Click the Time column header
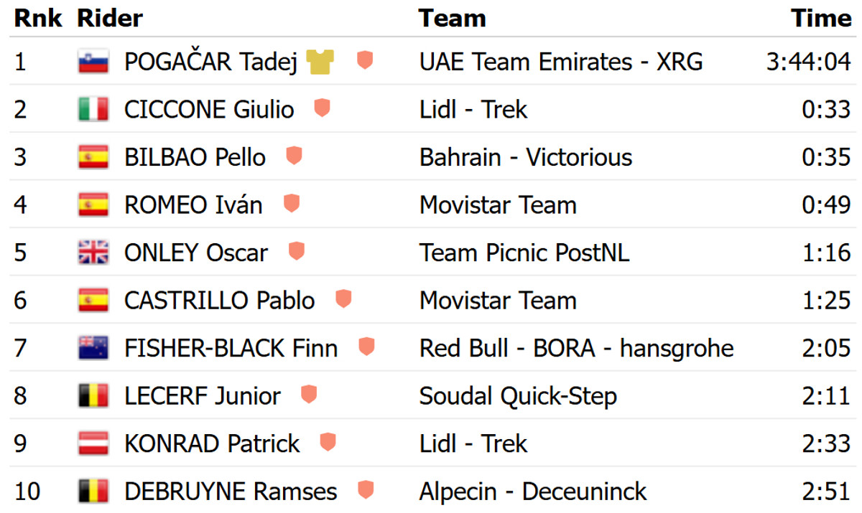 tap(821, 18)
